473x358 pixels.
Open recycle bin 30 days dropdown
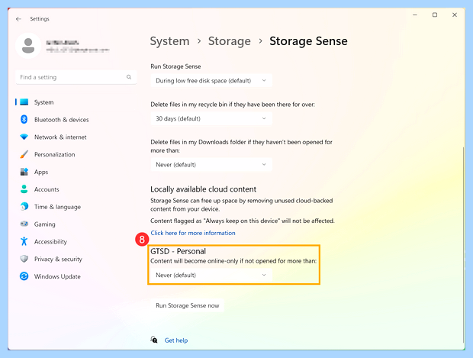(211, 118)
